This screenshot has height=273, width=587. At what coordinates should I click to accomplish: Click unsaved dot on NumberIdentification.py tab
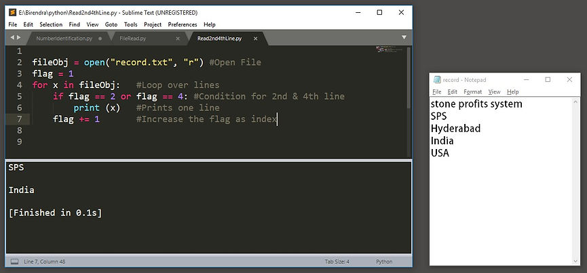[100, 39]
